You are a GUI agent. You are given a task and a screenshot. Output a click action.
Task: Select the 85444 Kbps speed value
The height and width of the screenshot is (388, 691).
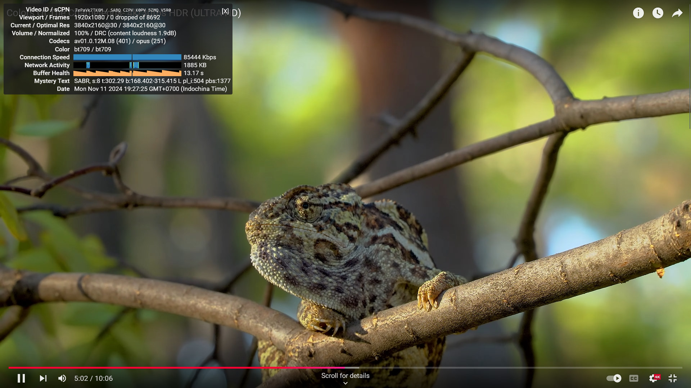[x=200, y=57]
